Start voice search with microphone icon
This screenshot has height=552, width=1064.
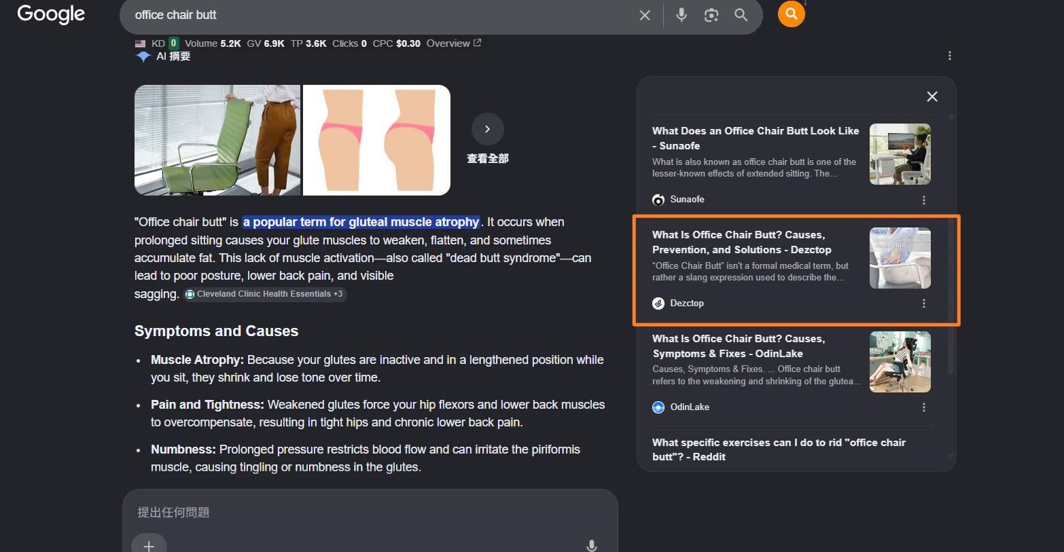(x=681, y=15)
